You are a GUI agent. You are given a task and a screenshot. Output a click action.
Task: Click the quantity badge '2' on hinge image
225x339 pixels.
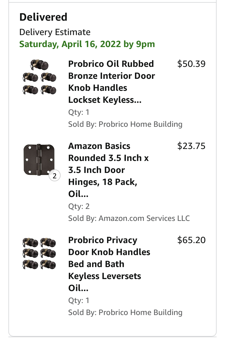click(55, 176)
